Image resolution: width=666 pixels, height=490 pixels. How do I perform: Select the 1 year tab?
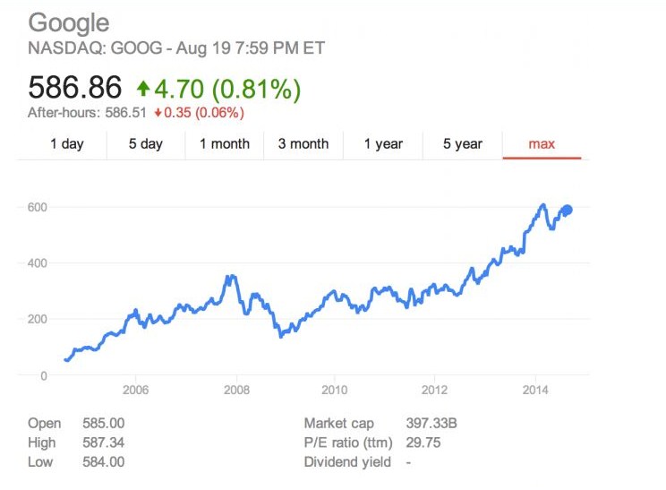(x=383, y=143)
